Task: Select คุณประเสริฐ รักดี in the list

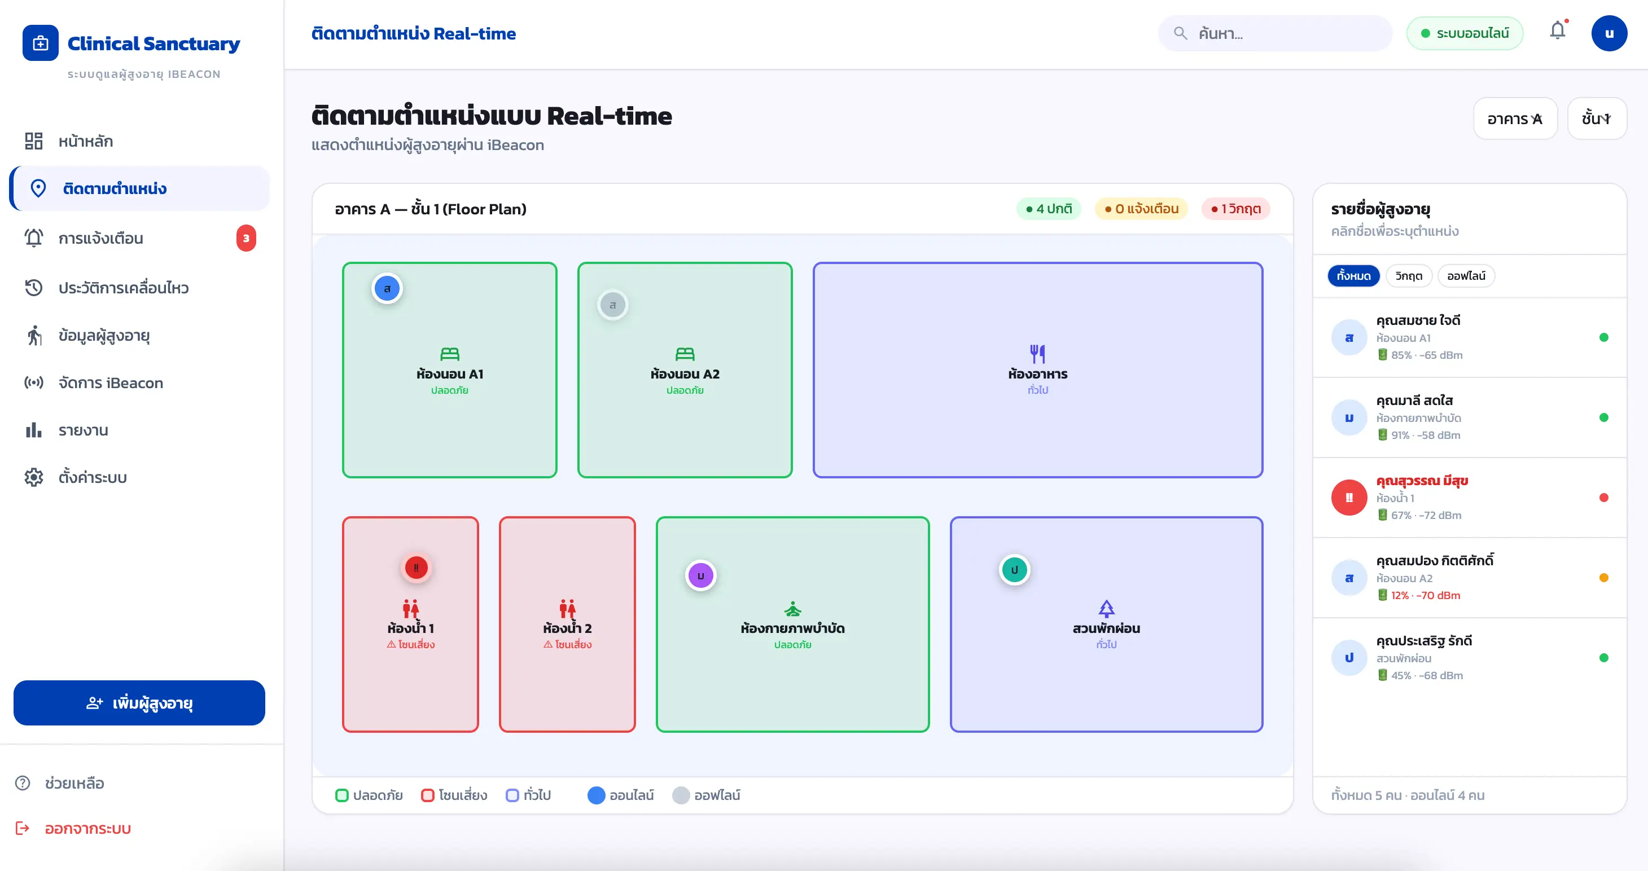Action: (x=1470, y=657)
